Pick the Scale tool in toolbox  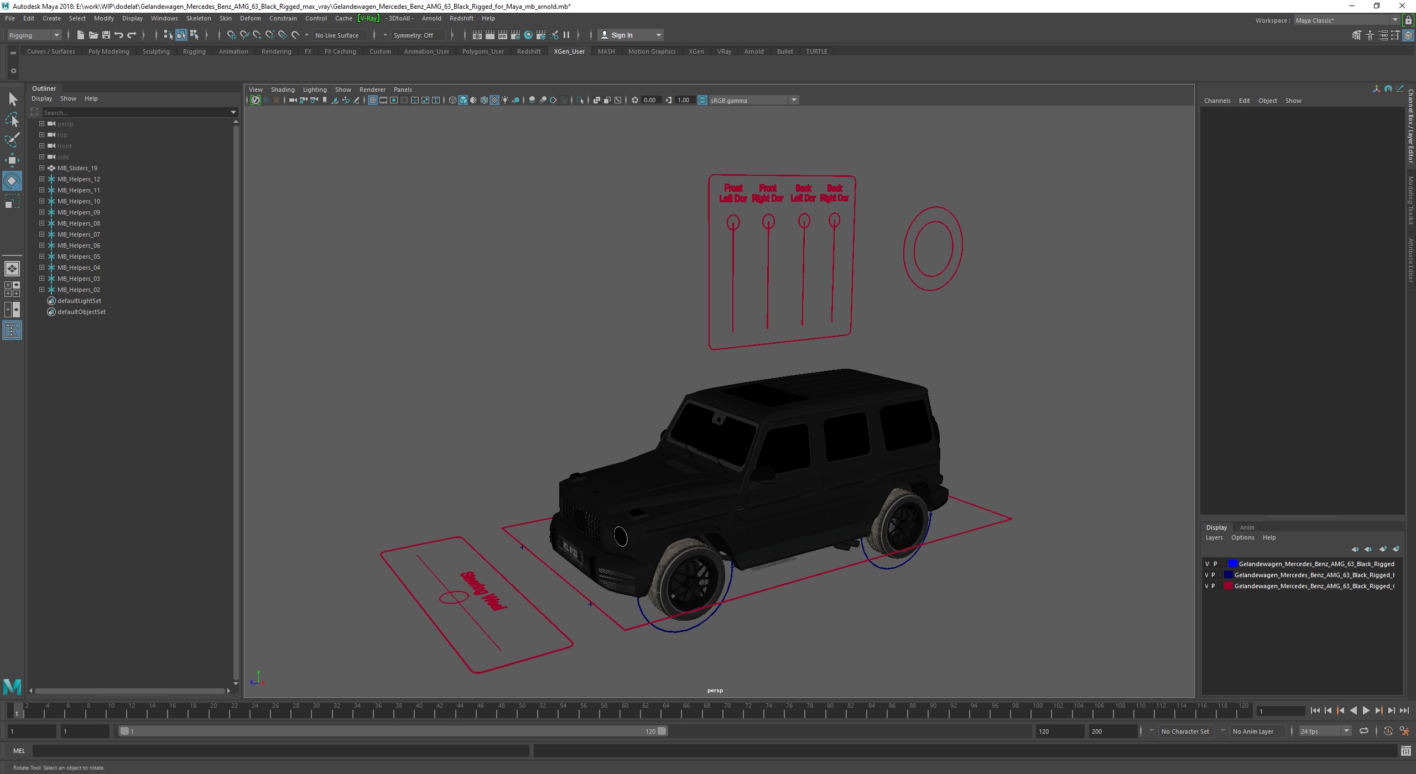(12, 201)
